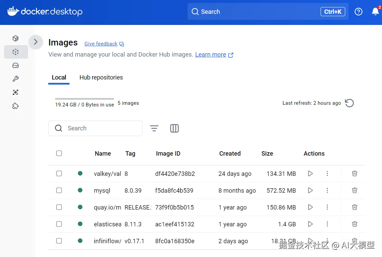
Task: Refresh the images list
Action: [x=349, y=103]
